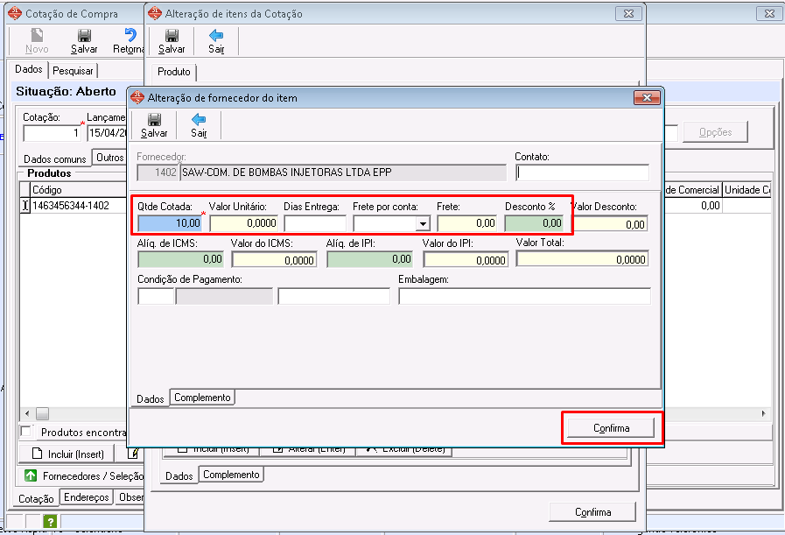Click the Valor do ICMS field
This screenshot has width=785, height=535.
tap(274, 259)
